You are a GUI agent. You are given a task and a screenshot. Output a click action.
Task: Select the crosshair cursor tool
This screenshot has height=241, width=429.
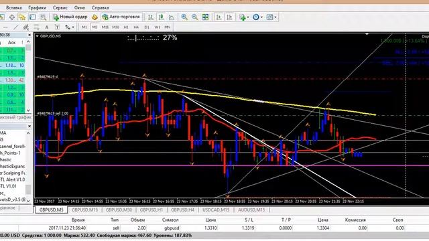[x=12, y=17]
